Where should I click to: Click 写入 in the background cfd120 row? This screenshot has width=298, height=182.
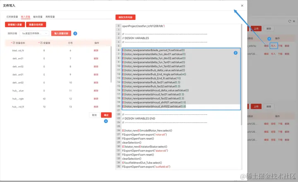tap(273, 54)
